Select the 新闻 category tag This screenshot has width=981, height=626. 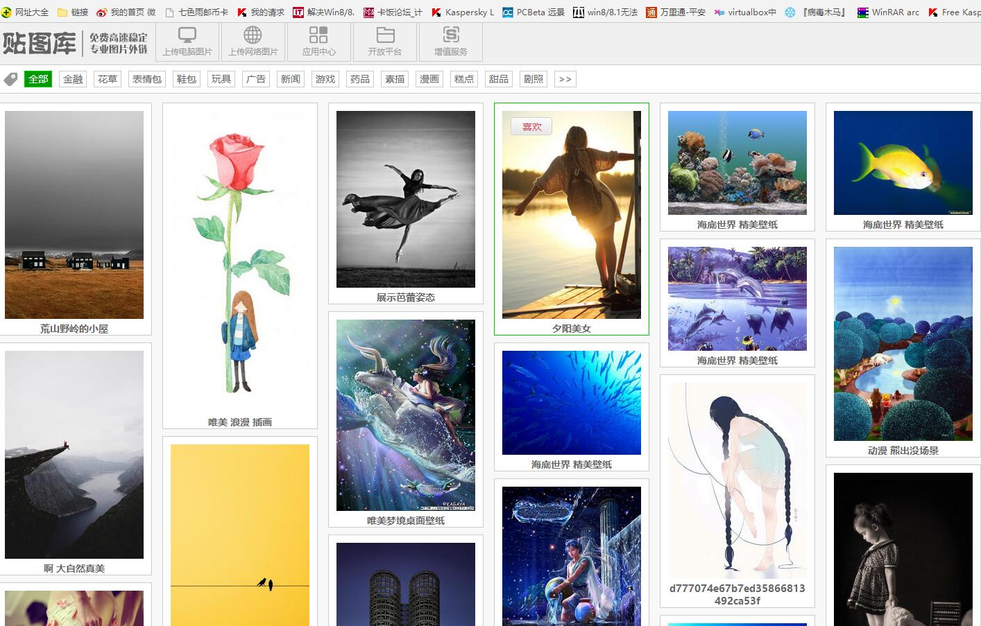coord(291,79)
